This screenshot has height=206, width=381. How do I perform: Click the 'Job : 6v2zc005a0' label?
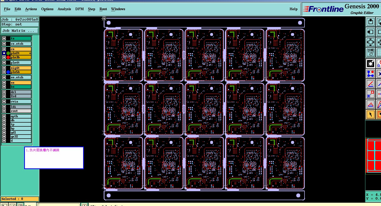[20, 19]
